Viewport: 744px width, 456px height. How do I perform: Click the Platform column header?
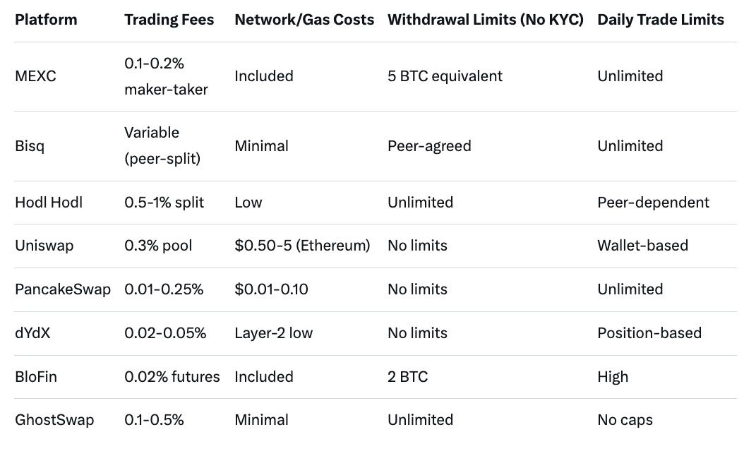[x=46, y=20]
